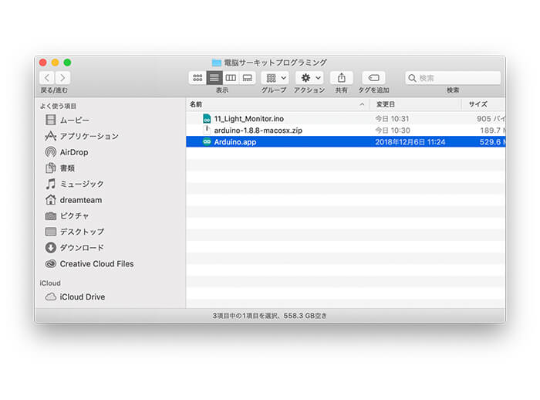Image resolution: width=540 pixels, height=400 pixels.
Task: Open AirDrop in the sidebar
Action: [74, 152]
